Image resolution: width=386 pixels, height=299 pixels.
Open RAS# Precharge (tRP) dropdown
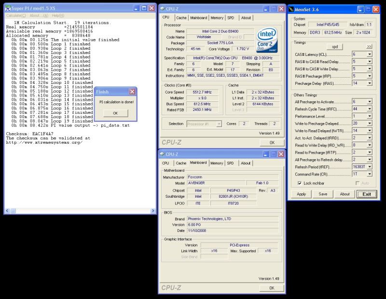370,76
